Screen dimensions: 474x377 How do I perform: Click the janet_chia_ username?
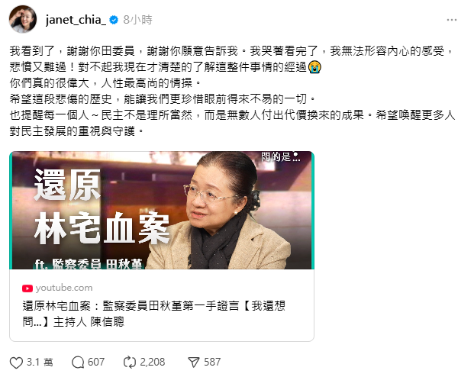[x=76, y=20]
